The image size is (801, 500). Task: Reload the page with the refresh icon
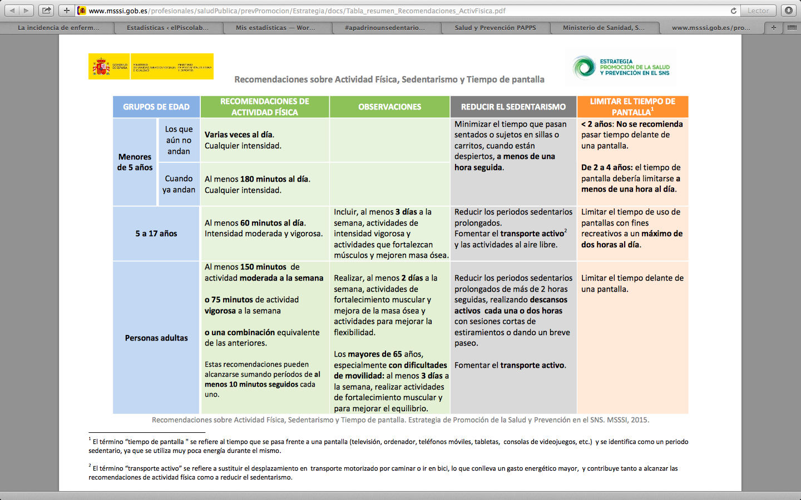(x=733, y=11)
